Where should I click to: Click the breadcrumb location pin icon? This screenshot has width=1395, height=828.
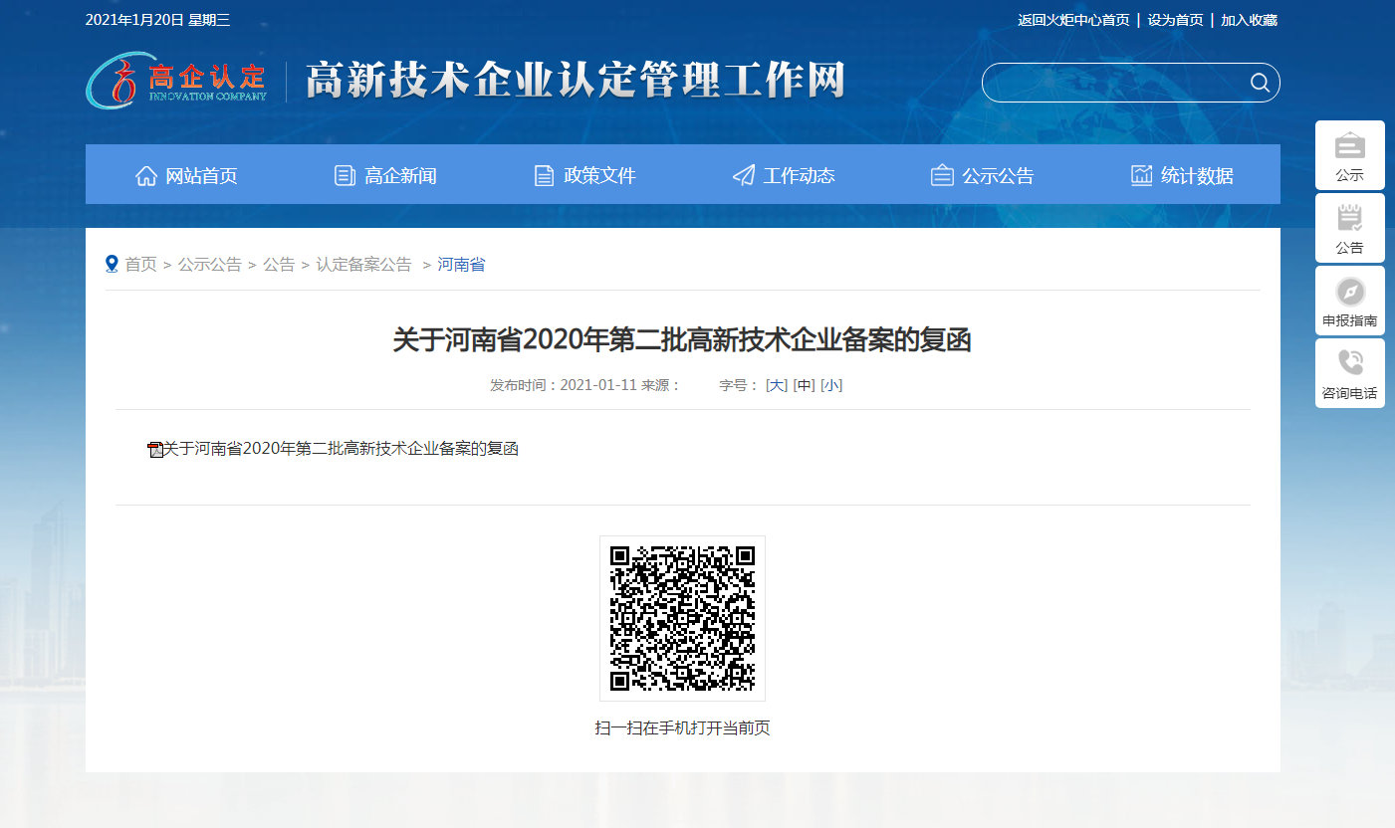112,264
